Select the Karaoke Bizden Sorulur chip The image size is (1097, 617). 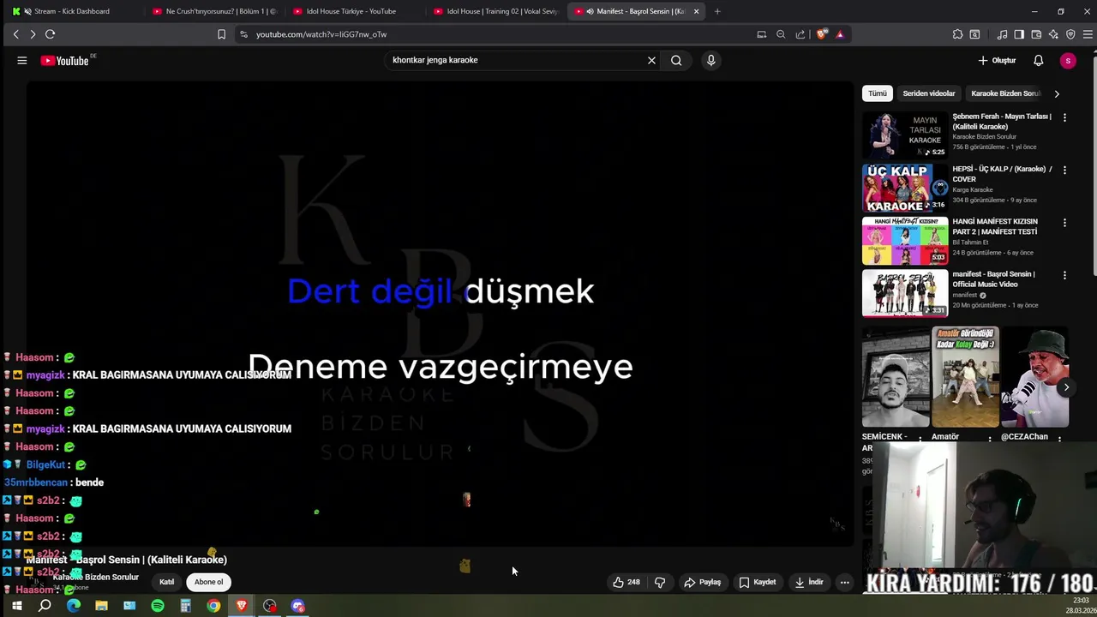1005,93
